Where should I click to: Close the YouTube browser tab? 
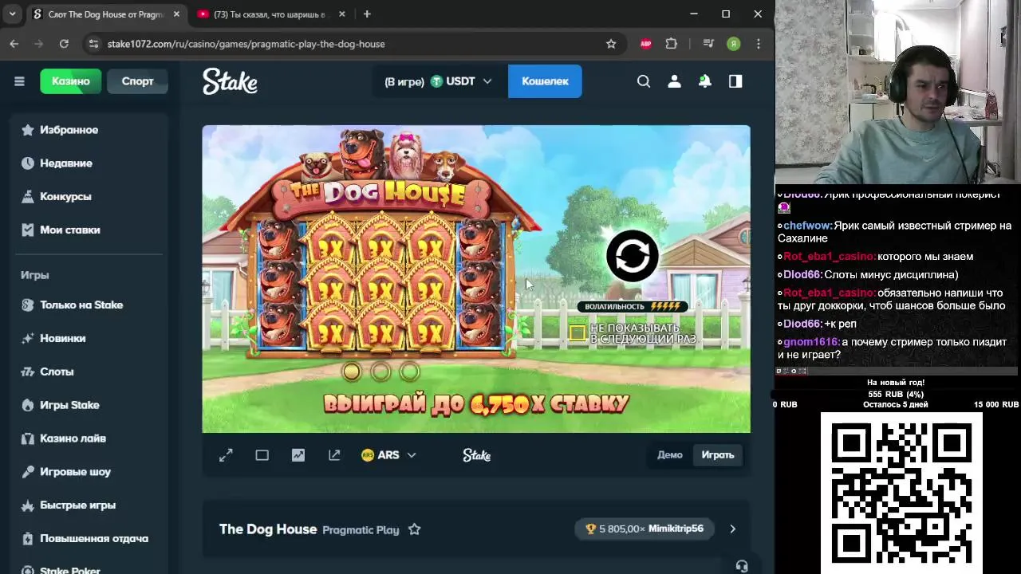pyautogui.click(x=343, y=14)
